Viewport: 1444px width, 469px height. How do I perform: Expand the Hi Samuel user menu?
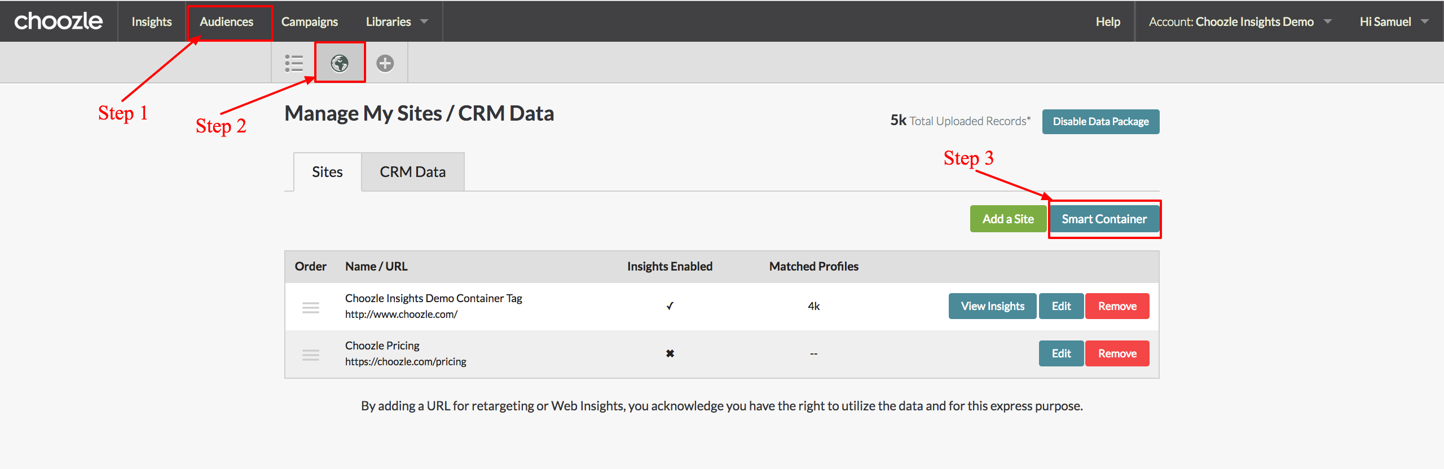tap(1394, 21)
